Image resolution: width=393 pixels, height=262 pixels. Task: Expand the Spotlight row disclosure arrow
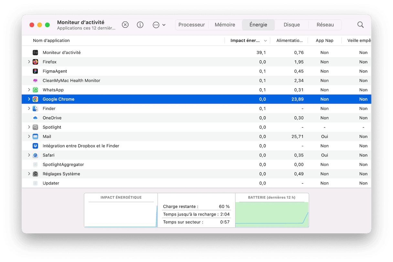tap(29, 127)
